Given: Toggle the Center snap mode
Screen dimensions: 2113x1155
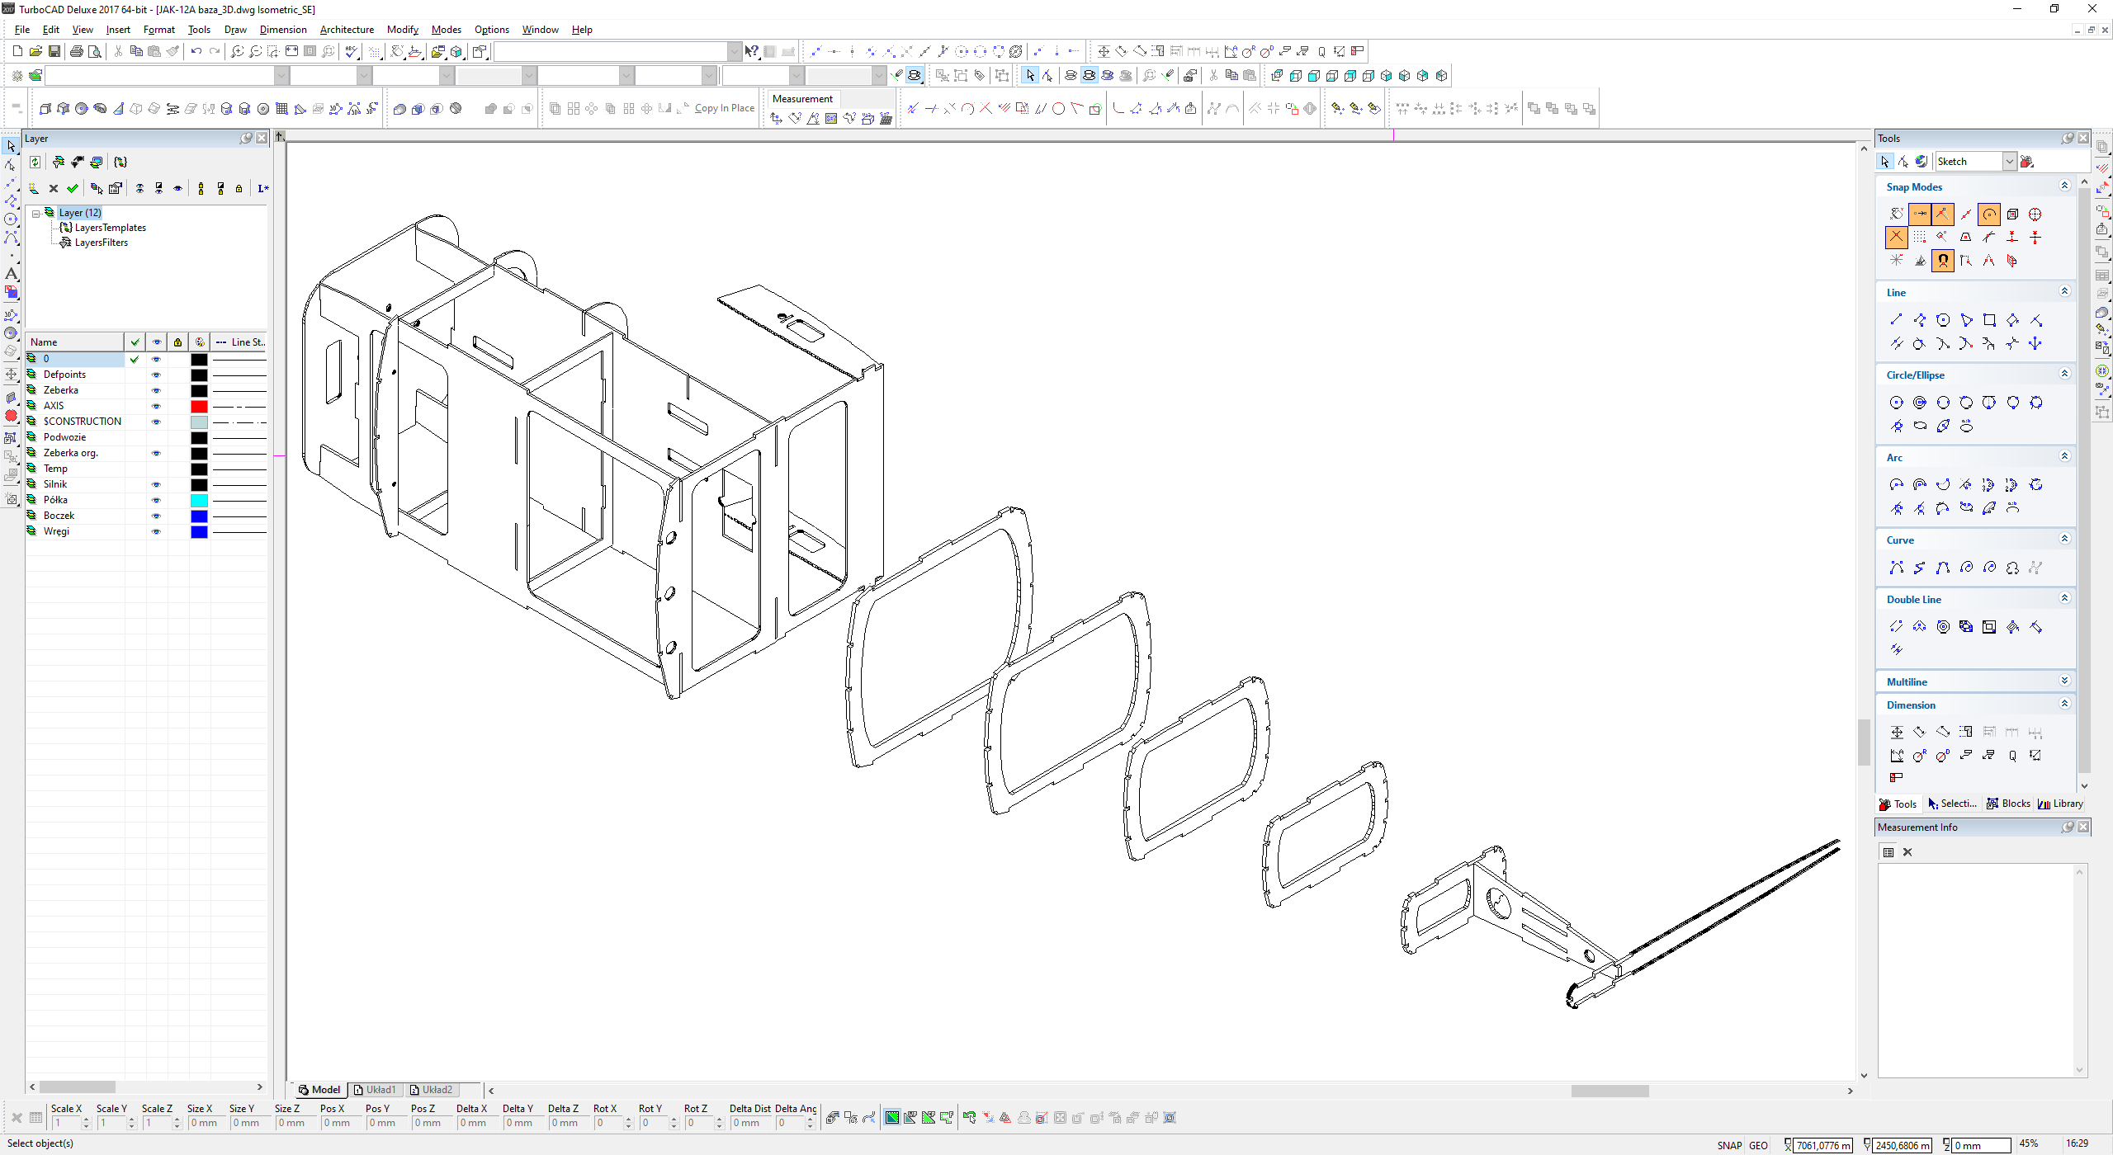Looking at the screenshot, I should (1989, 214).
